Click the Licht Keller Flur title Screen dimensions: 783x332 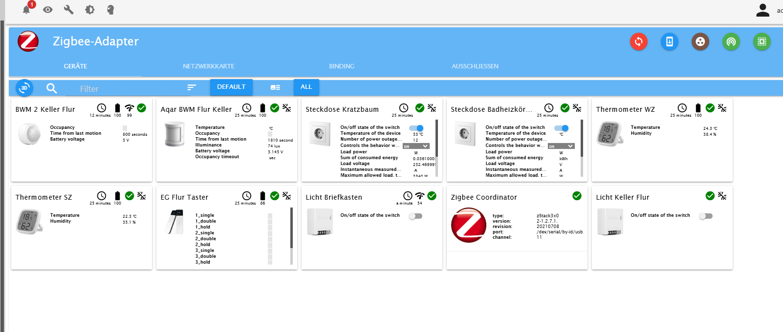click(623, 197)
